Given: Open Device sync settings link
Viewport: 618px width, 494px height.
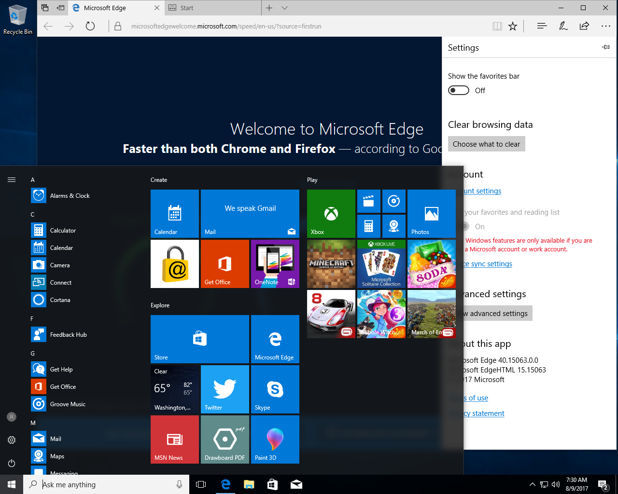Looking at the screenshot, I should click(488, 264).
